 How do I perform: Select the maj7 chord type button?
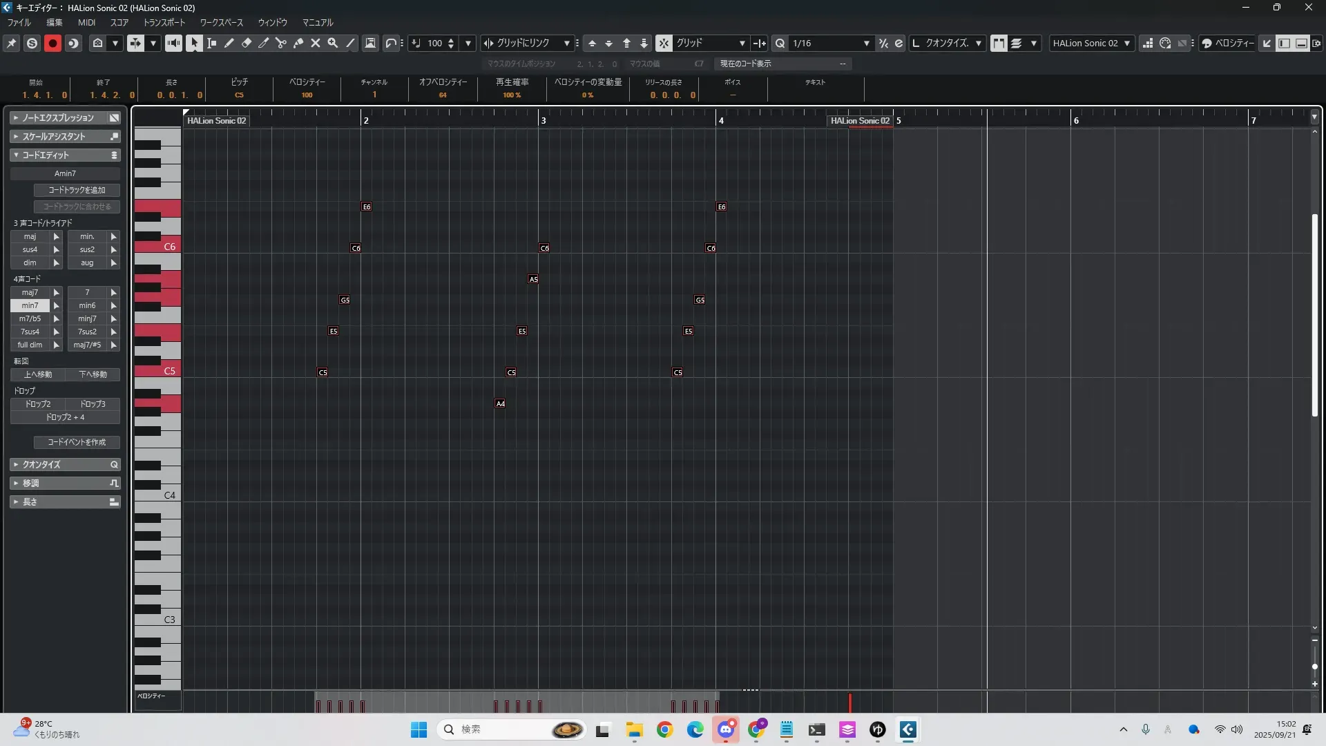pyautogui.click(x=30, y=292)
